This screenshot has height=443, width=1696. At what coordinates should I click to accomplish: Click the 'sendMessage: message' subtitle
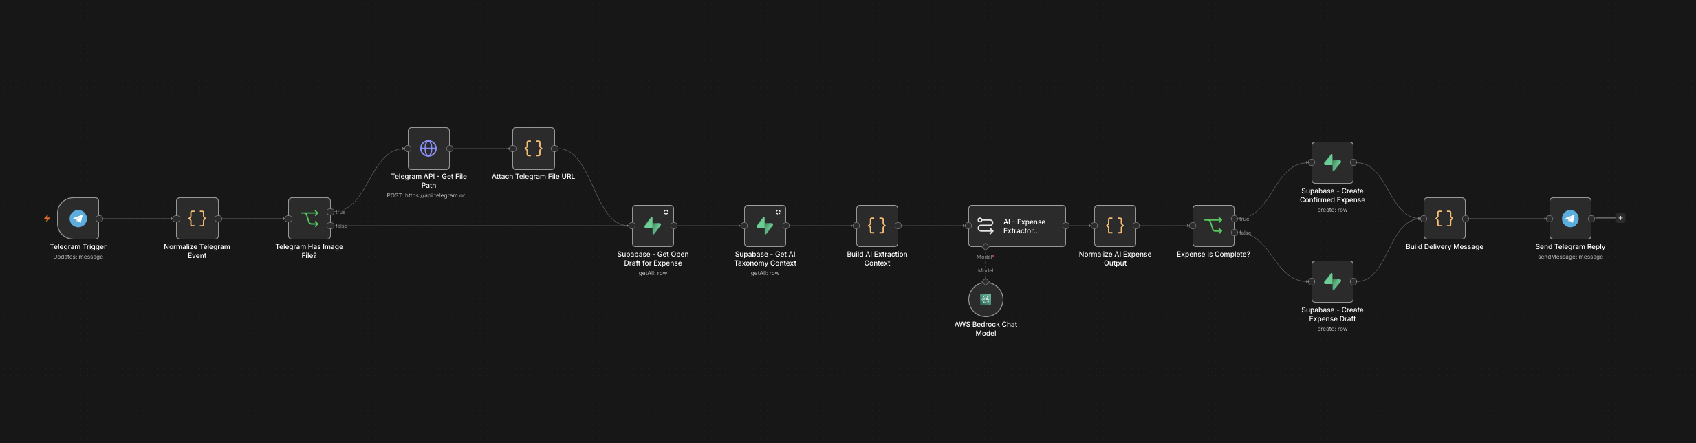pos(1570,257)
